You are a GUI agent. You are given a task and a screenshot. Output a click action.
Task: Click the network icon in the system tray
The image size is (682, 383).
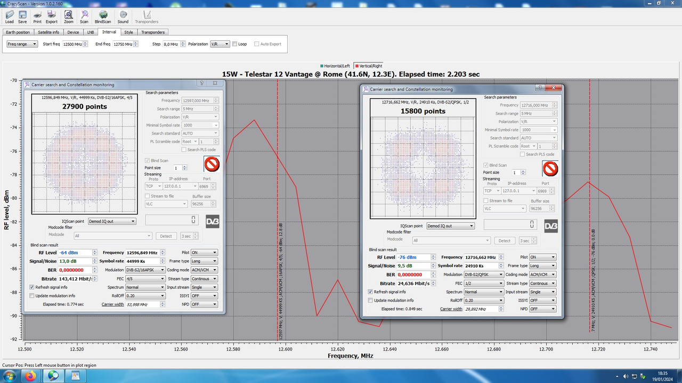tap(636, 376)
